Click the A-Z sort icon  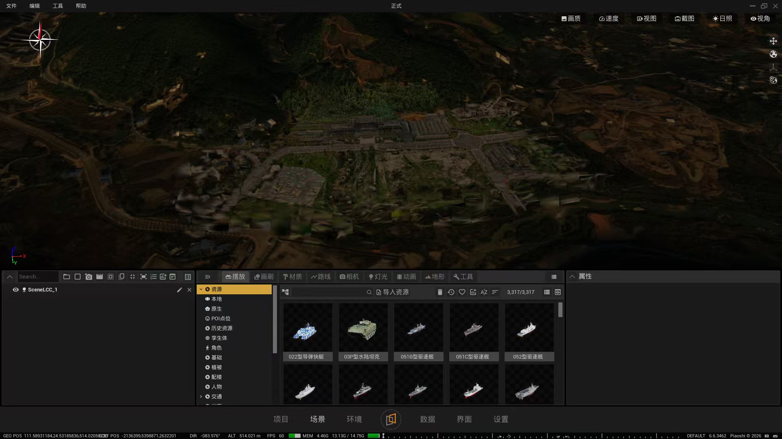click(484, 292)
